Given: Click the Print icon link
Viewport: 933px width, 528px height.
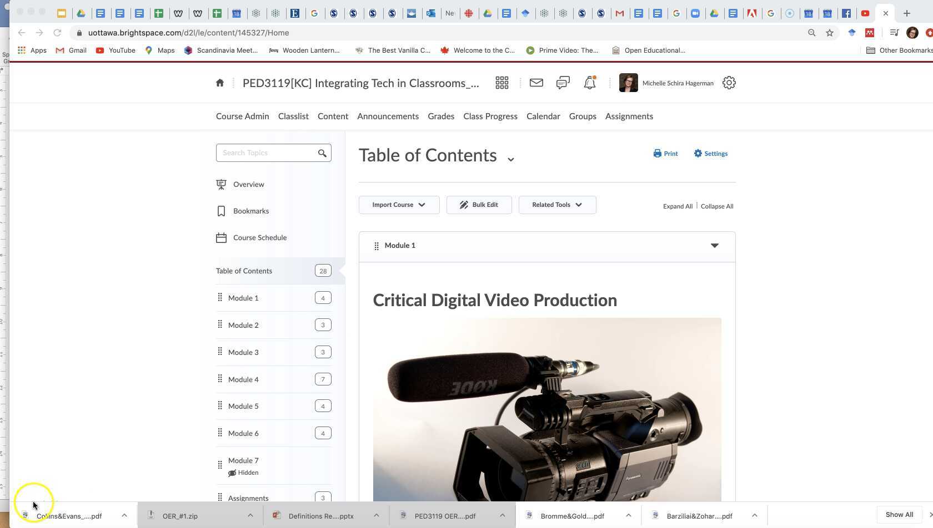Looking at the screenshot, I should pyautogui.click(x=665, y=154).
